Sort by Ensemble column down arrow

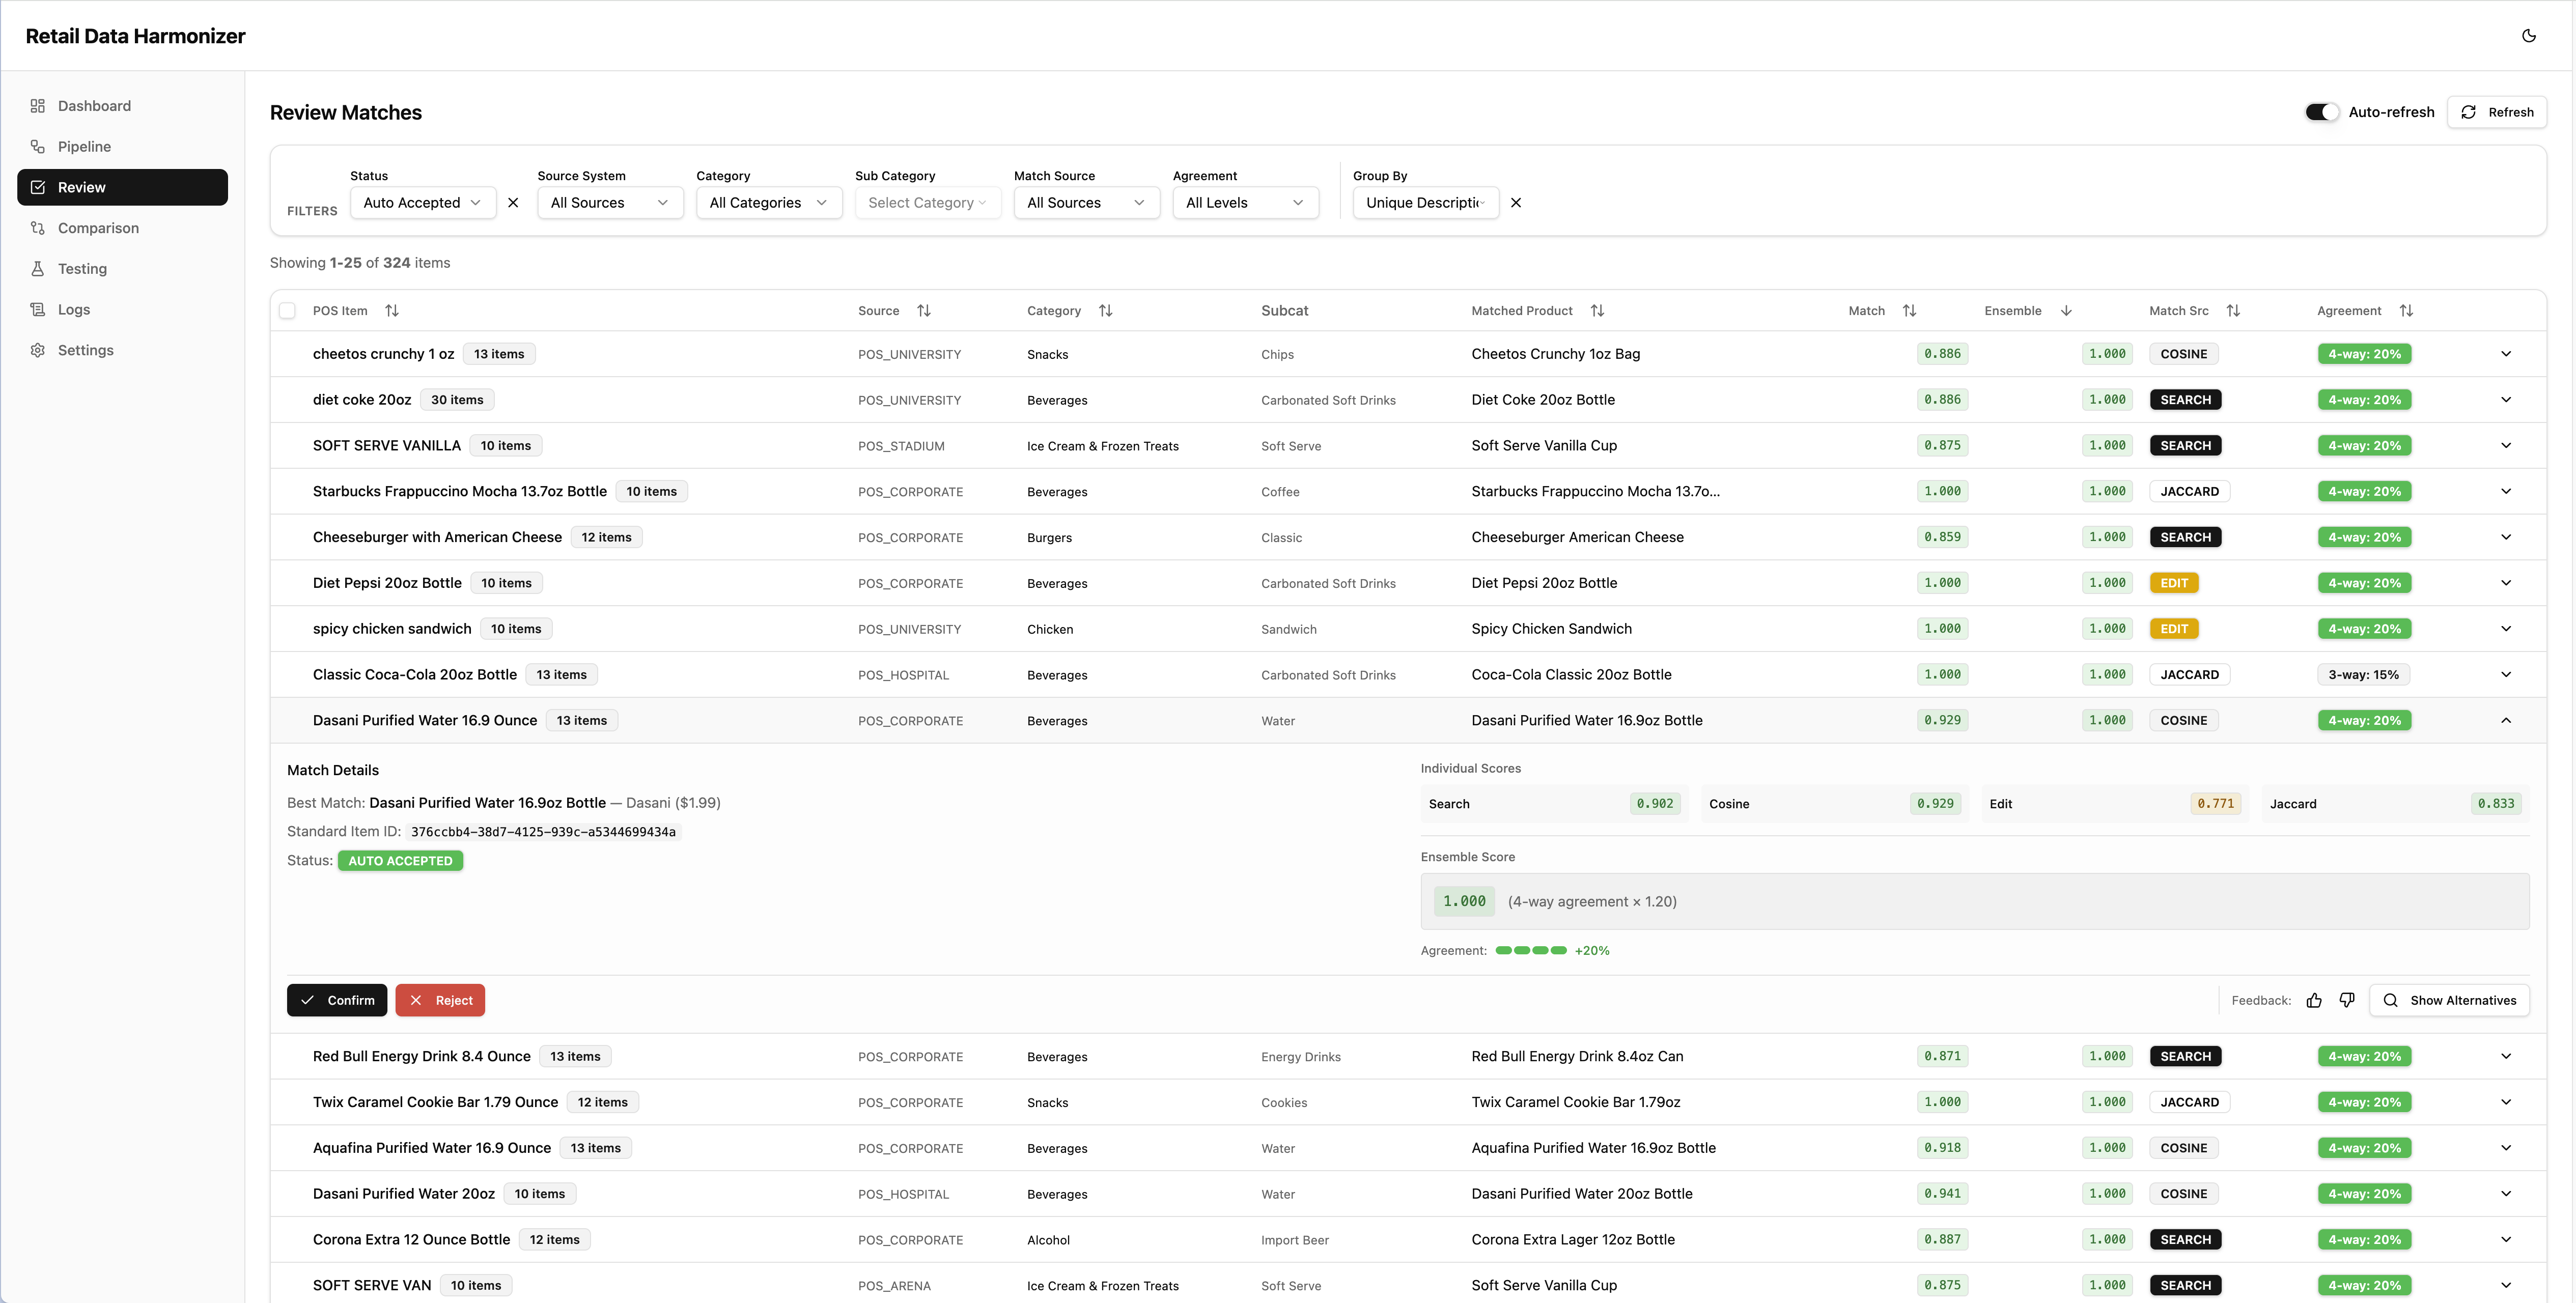2066,311
